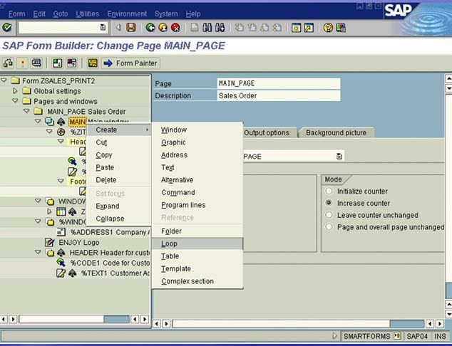Click the green Back arrow icon
The image size is (452, 346).
pyautogui.click(x=150, y=28)
